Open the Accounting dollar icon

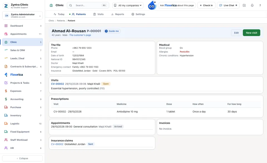[x=6, y=99]
